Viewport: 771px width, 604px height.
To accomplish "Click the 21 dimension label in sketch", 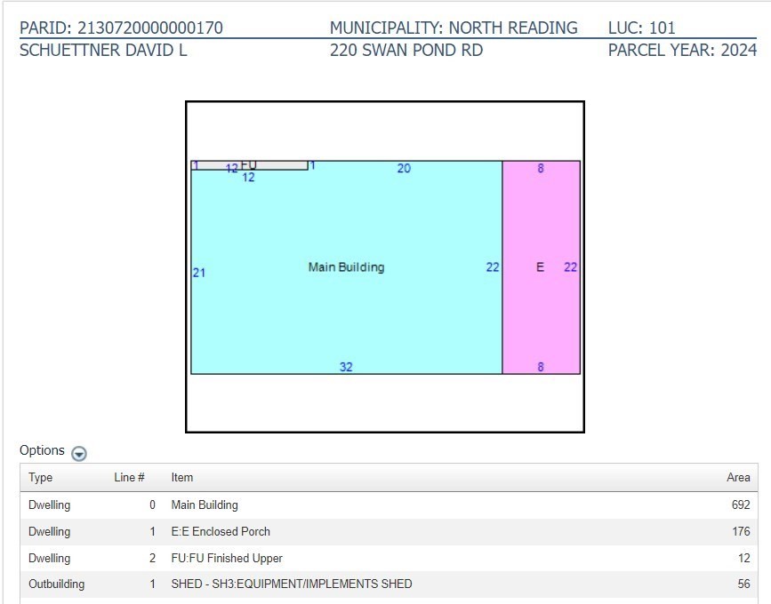I will (199, 273).
